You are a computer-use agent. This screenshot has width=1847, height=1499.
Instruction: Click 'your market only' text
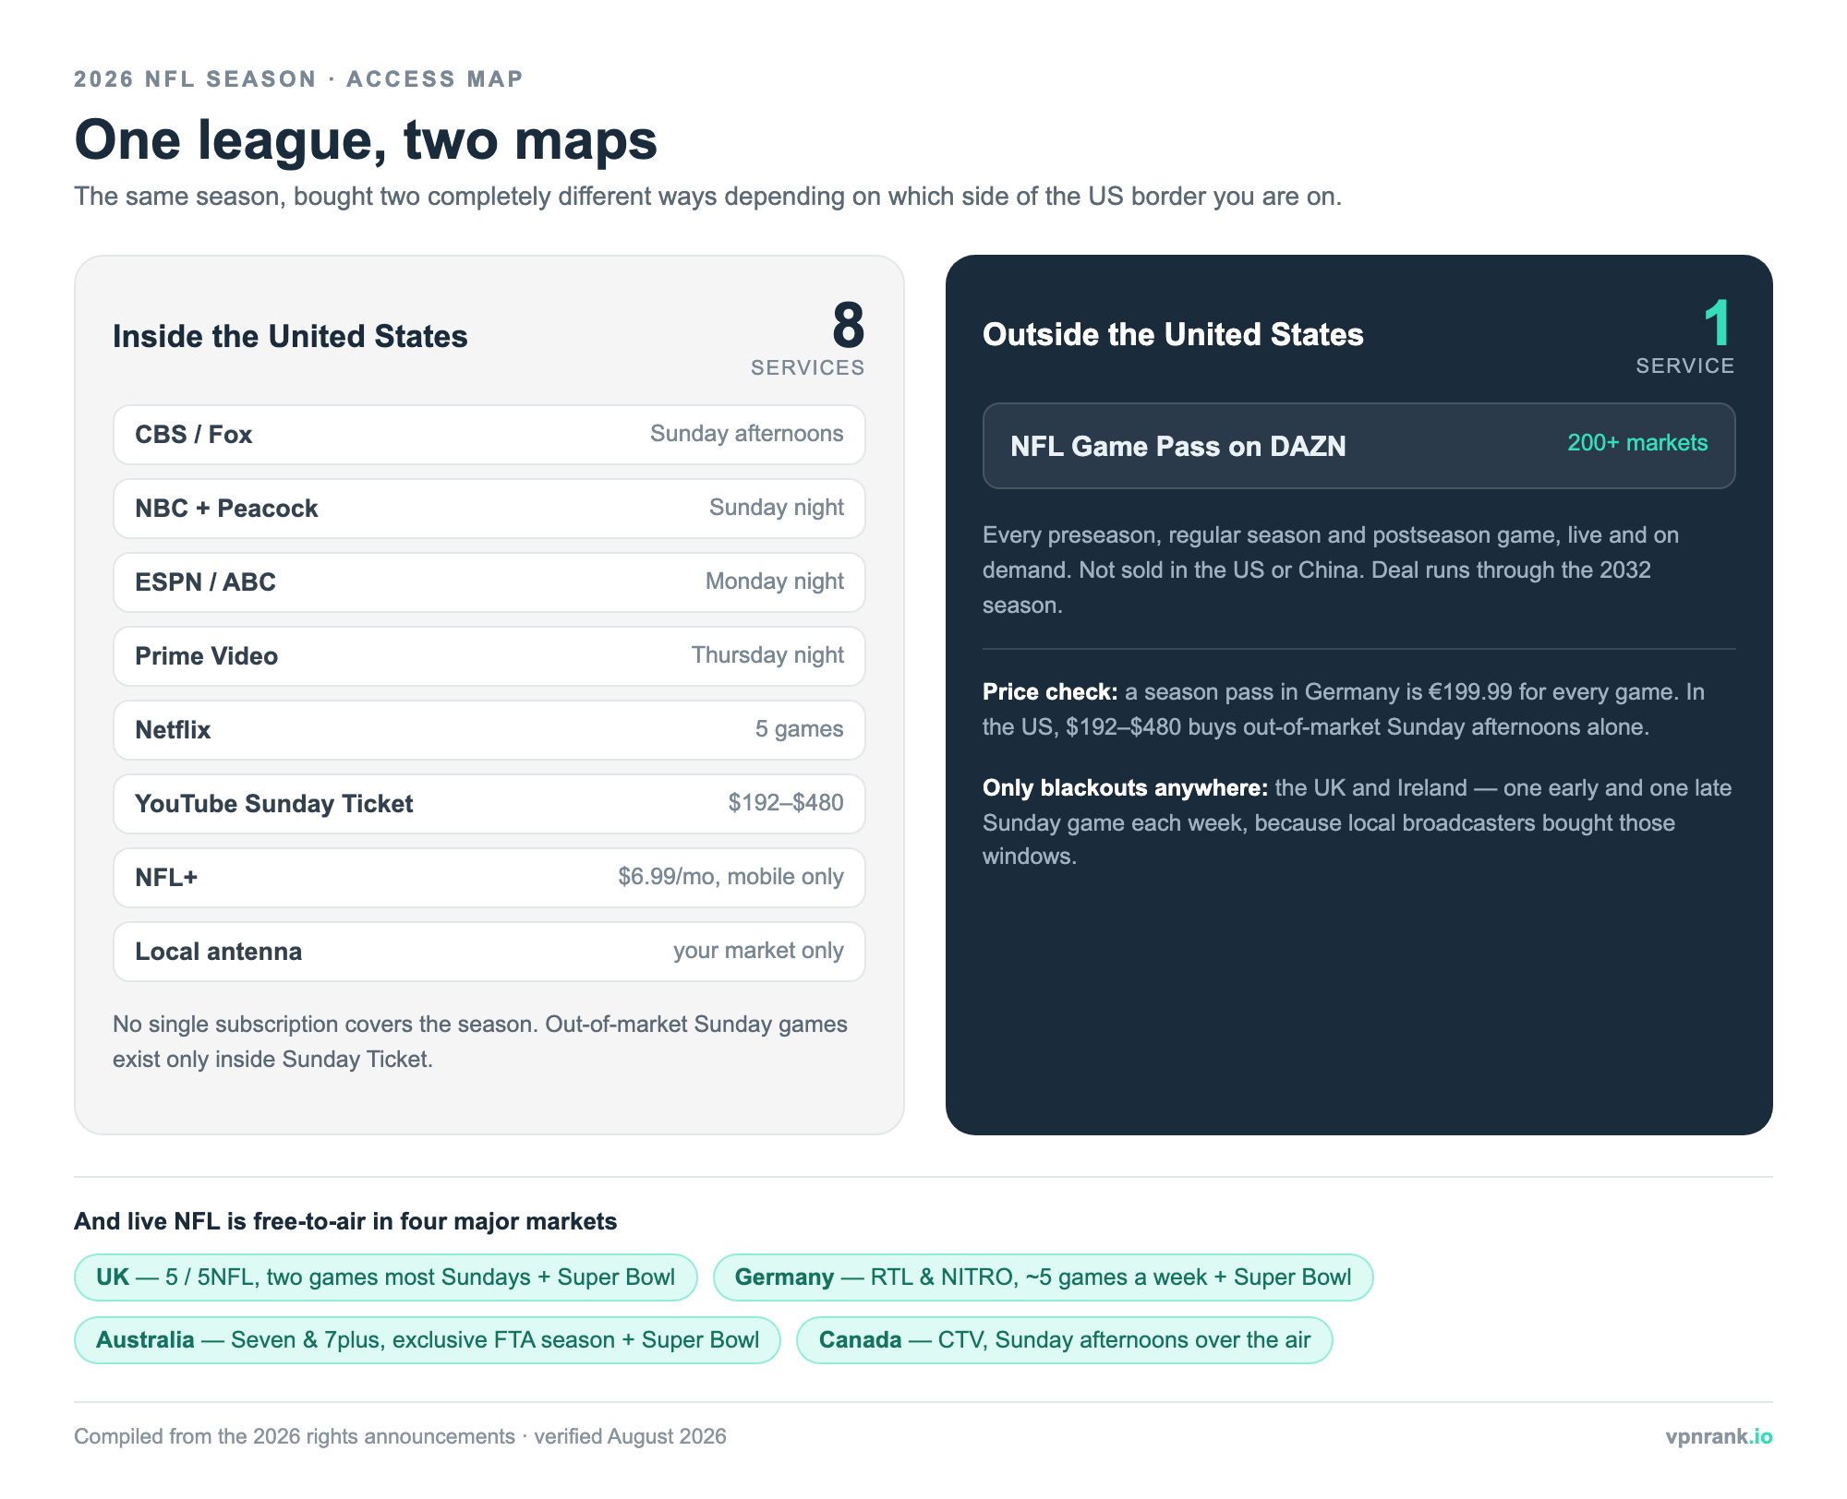coord(758,951)
